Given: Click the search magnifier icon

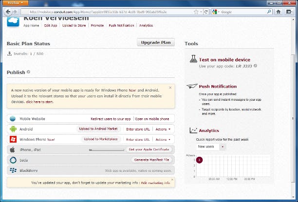Looking at the screenshot, I should coord(269,12).
